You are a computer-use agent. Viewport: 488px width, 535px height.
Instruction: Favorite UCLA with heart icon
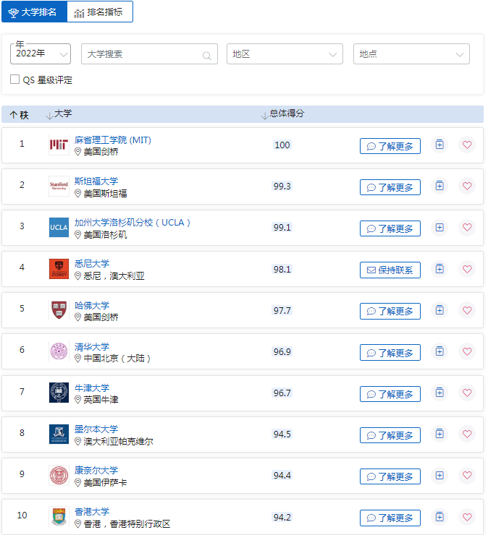pos(467,227)
